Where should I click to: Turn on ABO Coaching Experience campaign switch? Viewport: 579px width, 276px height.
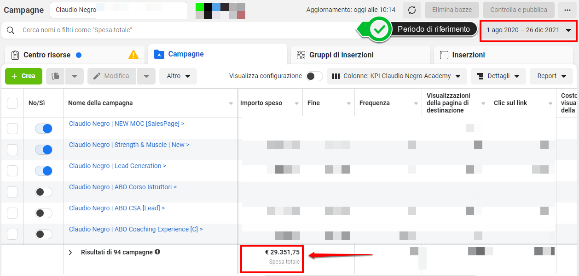[x=44, y=234]
